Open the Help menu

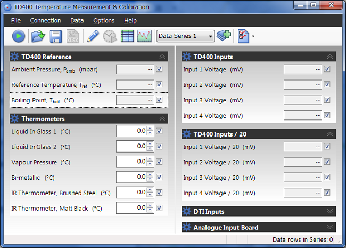click(130, 21)
